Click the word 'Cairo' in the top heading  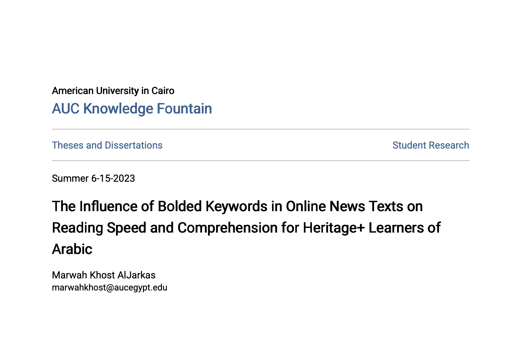click(x=163, y=91)
